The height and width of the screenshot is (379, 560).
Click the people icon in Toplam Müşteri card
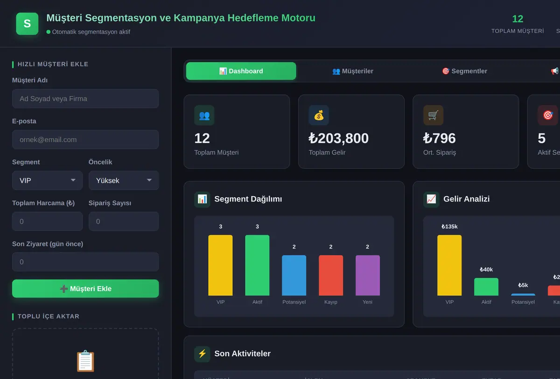204,115
